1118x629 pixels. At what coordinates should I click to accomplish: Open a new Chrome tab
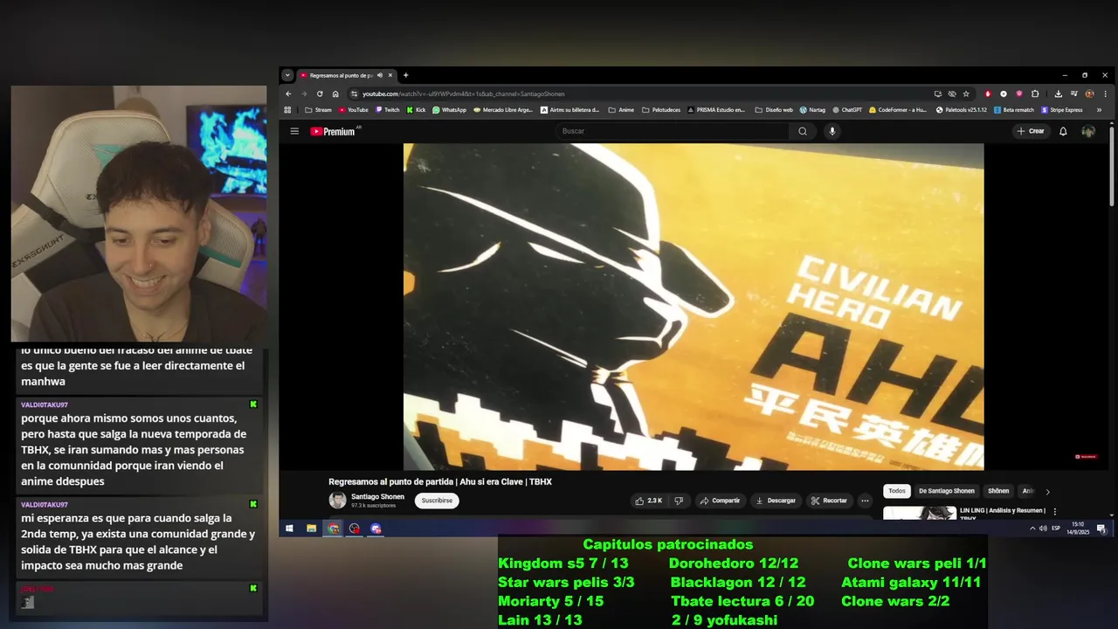(x=405, y=75)
